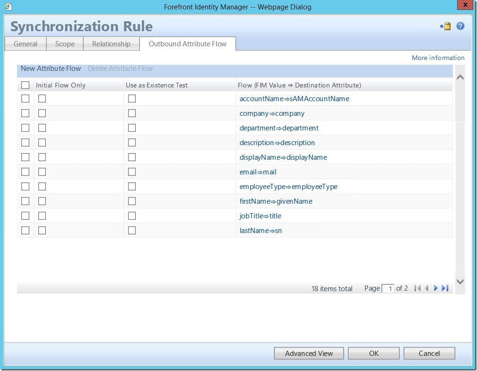Viewport: 477px width, 371px height.
Task: Click New Attribute Flow
Action: coord(51,69)
